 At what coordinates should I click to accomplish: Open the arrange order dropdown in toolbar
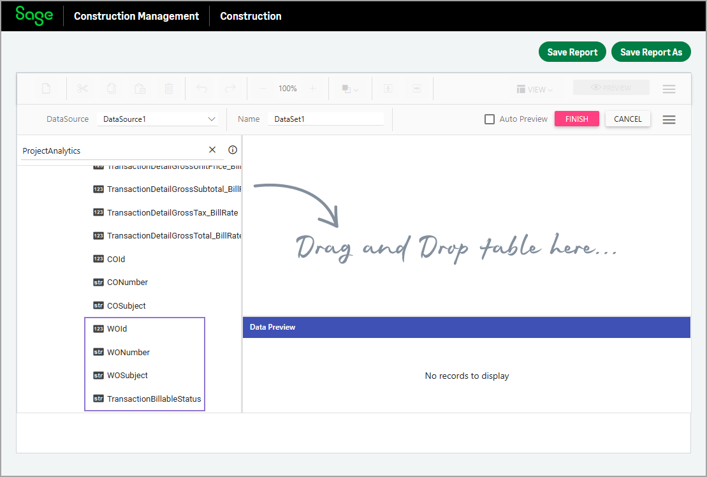[350, 89]
